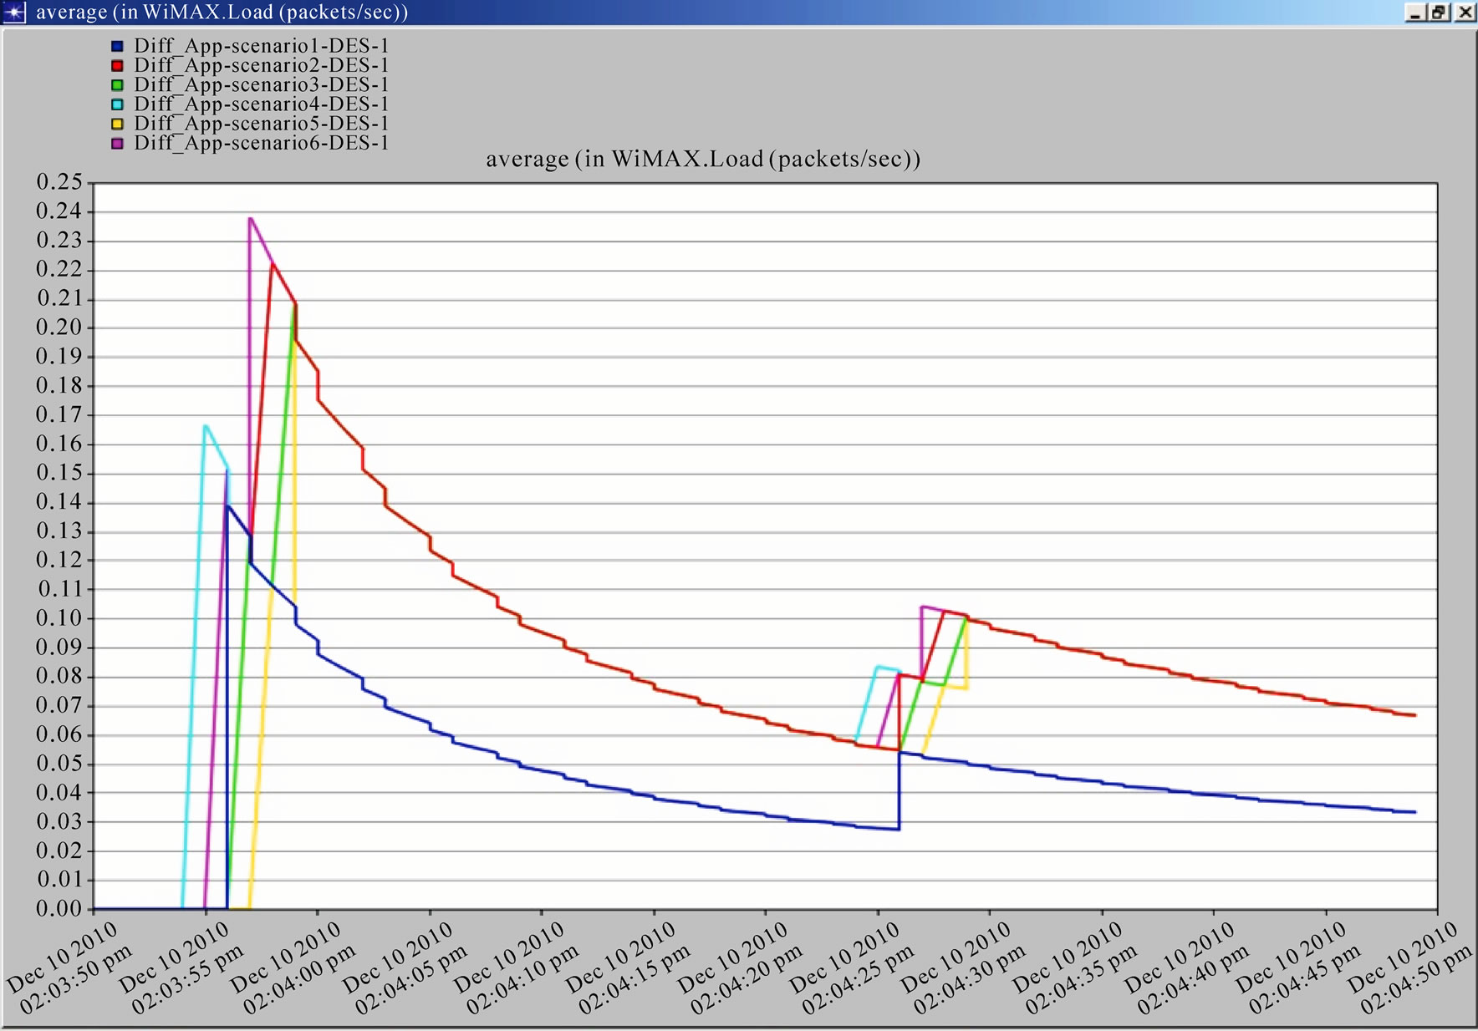
Task: Click the 0.15 y-axis label
Action: (59, 473)
